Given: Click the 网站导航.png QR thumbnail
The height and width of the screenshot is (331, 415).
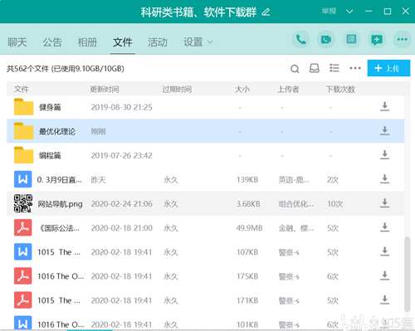Looking at the screenshot, I should (x=23, y=203).
